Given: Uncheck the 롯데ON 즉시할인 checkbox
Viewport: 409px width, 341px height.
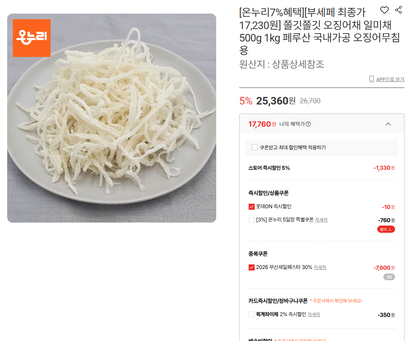Looking at the screenshot, I should tap(251, 207).
